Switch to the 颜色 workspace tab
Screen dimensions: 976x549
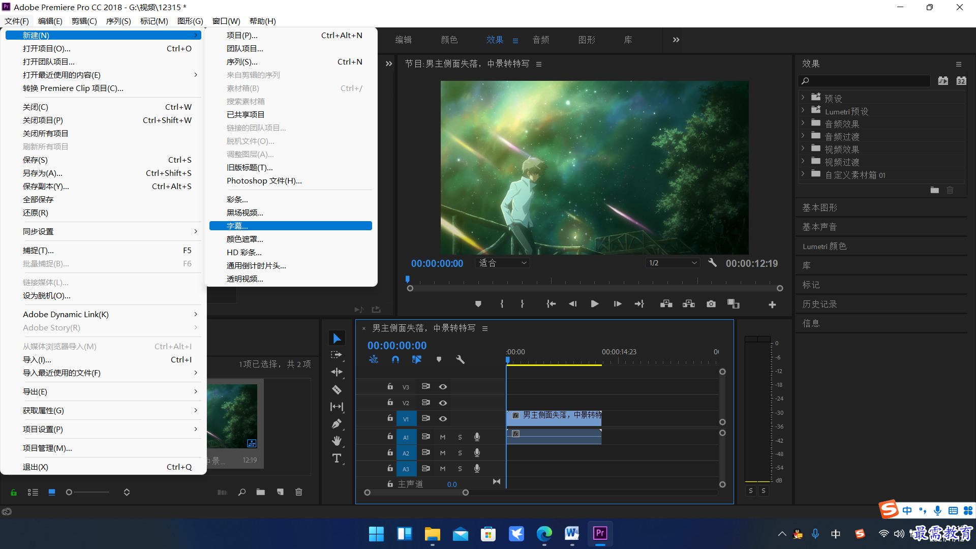(449, 40)
